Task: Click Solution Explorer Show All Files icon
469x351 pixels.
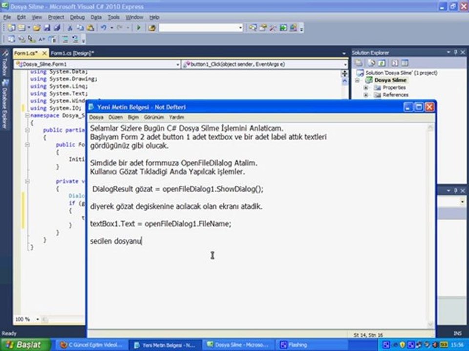Action: coord(371,63)
